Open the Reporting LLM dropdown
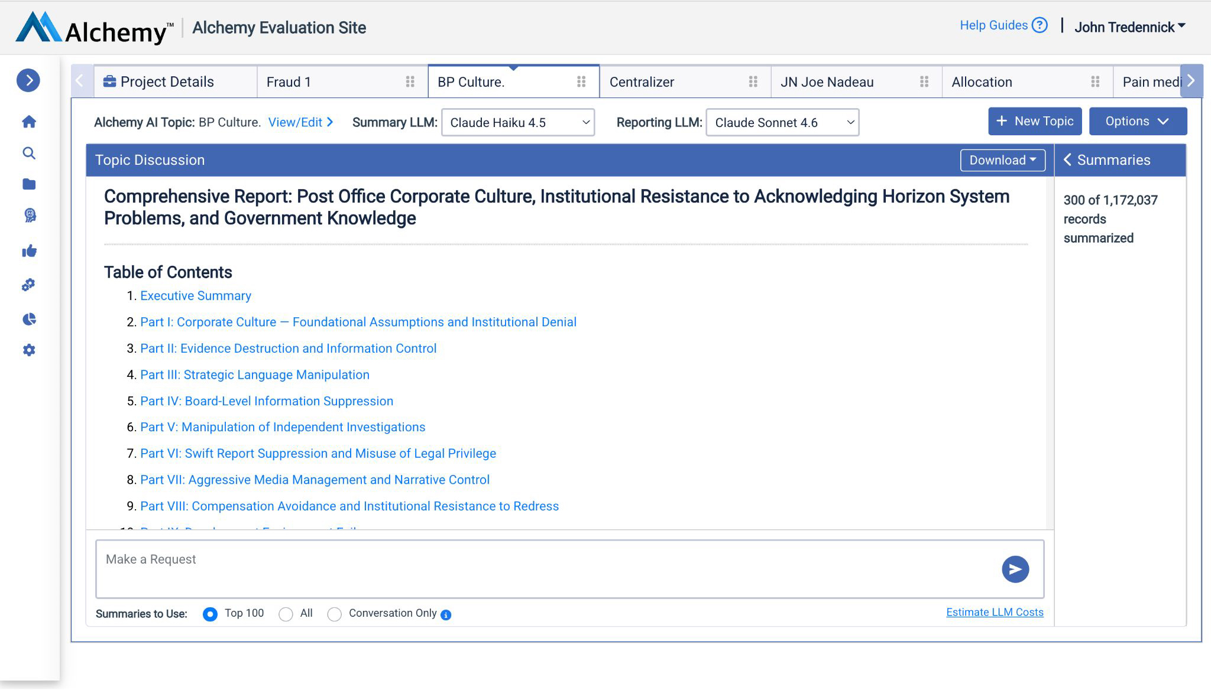The height and width of the screenshot is (690, 1211). (x=782, y=122)
